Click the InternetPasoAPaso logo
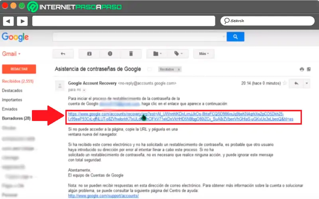The height and width of the screenshot is (199, 319). coord(74,7)
